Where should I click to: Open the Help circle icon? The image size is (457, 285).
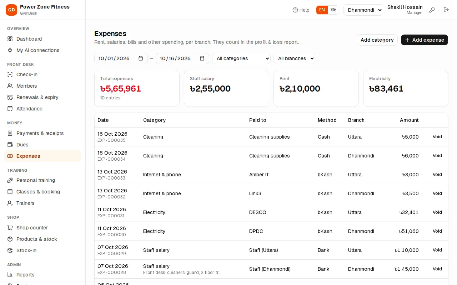coord(295,10)
